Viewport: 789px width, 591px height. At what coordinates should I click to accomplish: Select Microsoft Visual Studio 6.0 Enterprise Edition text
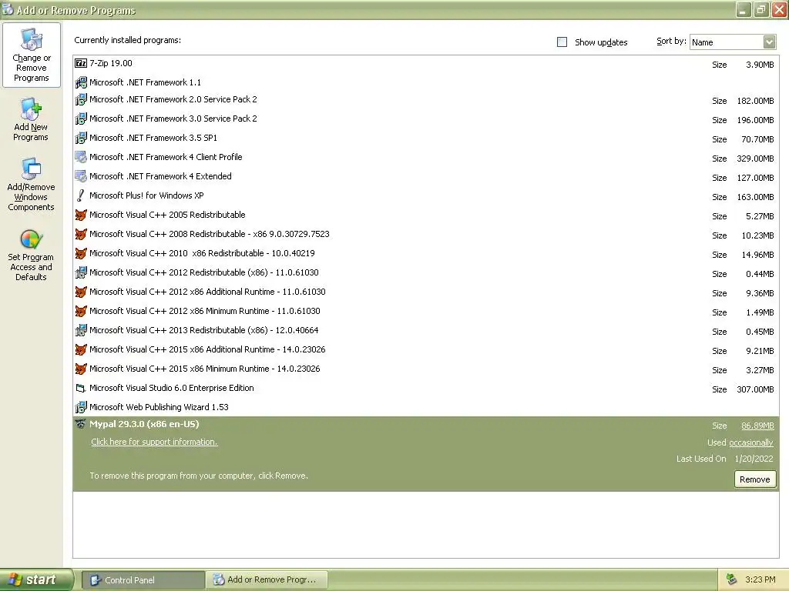(172, 388)
